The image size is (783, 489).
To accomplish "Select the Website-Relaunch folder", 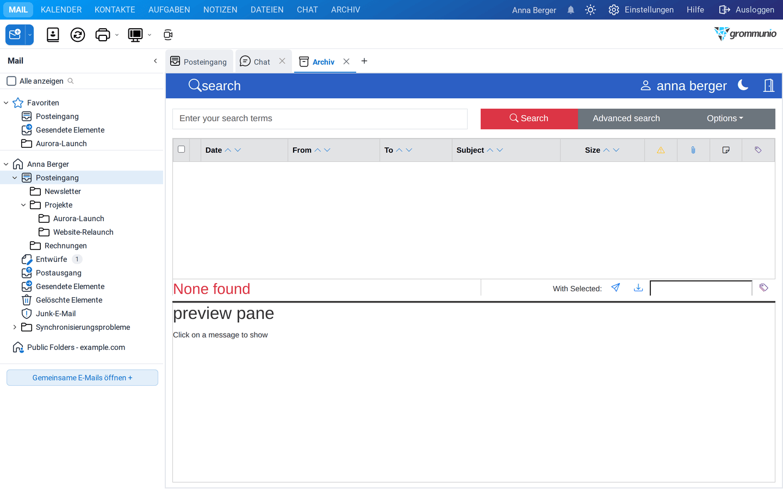I will (83, 232).
